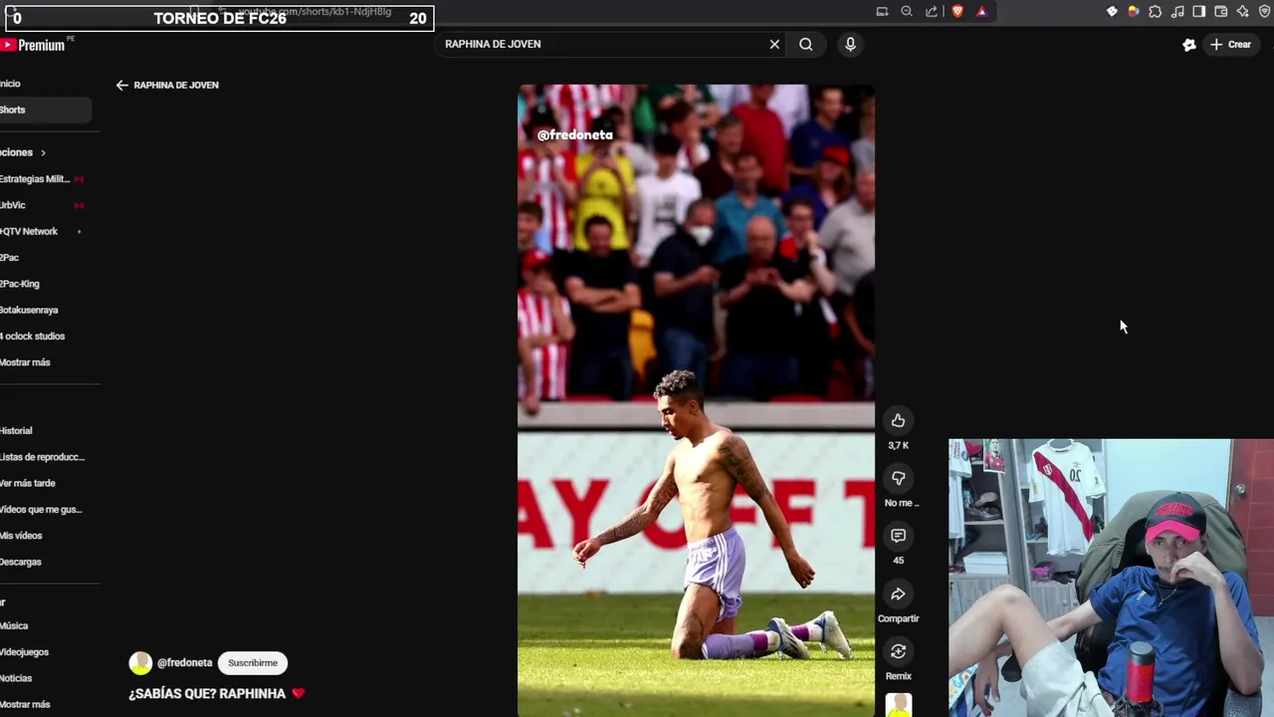Run search with the magnifier icon
The height and width of the screenshot is (717, 1274).
[x=806, y=44]
